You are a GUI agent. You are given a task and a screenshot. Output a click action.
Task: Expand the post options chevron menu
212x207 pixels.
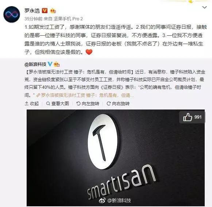204,7
